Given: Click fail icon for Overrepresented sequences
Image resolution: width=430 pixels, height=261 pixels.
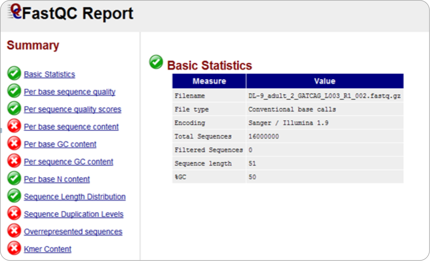Looking at the screenshot, I should tap(14, 231).
